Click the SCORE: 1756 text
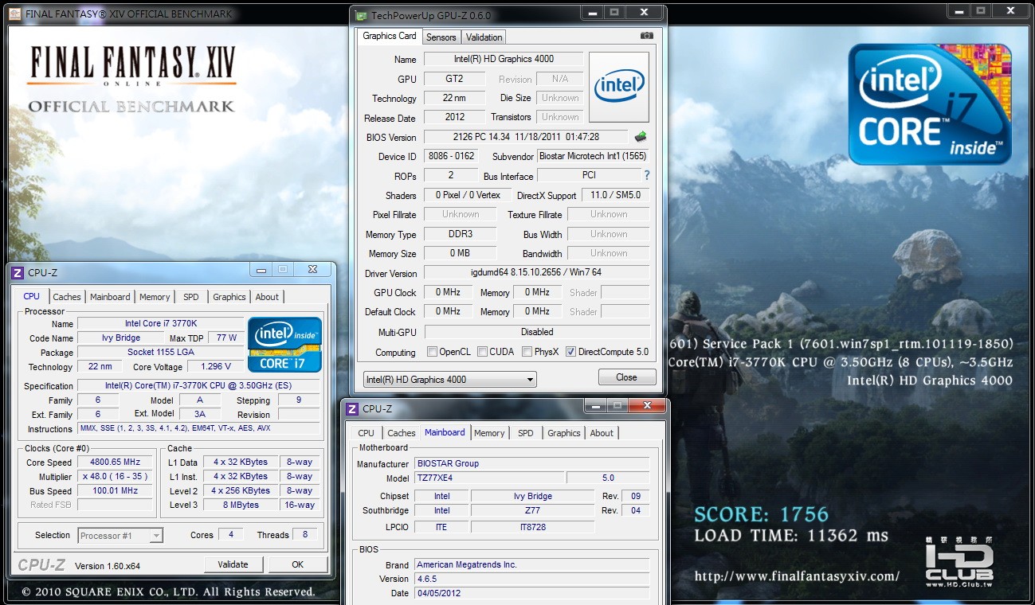Screen dimensions: 1035x605 click(761, 514)
